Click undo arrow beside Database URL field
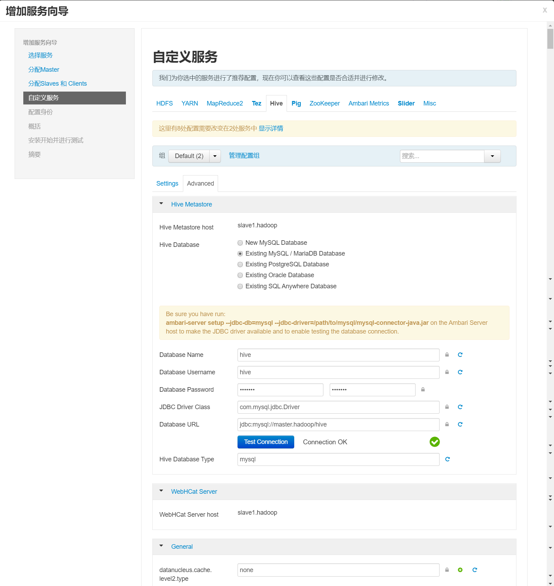This screenshot has width=554, height=586. point(460,424)
